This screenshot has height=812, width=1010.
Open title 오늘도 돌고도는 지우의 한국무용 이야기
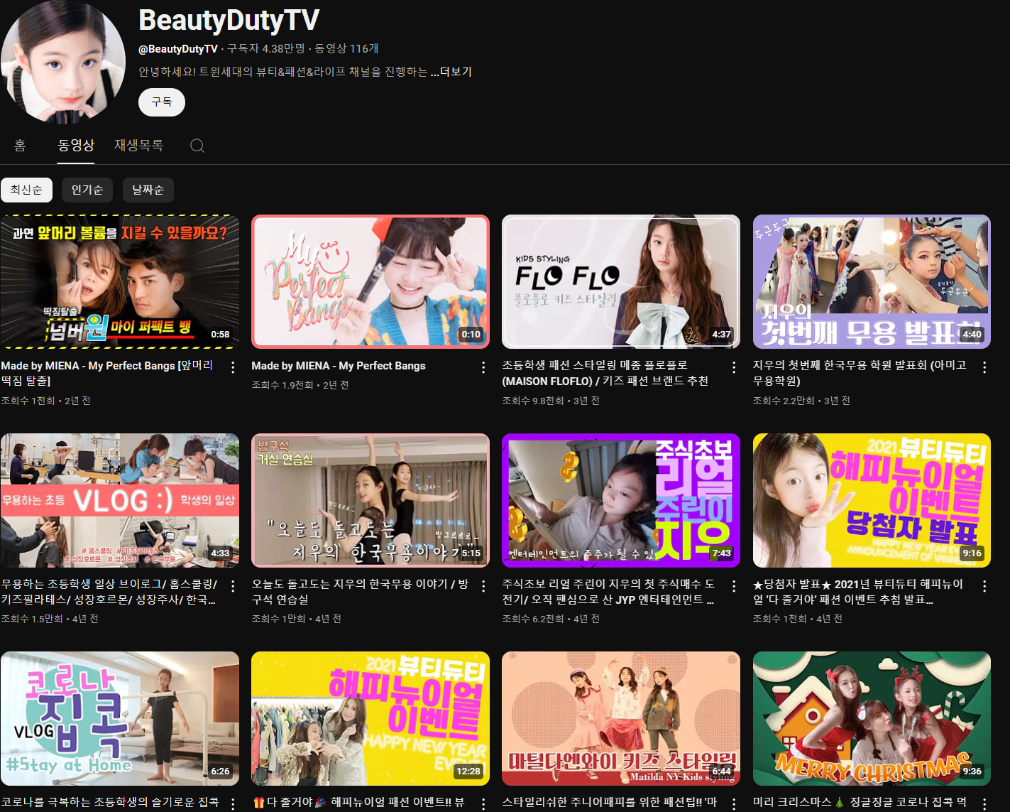click(360, 592)
